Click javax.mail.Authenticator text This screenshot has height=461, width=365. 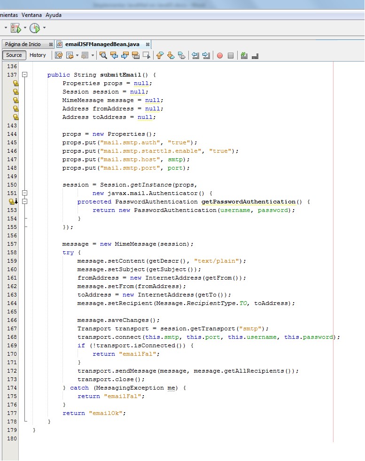[153, 193]
